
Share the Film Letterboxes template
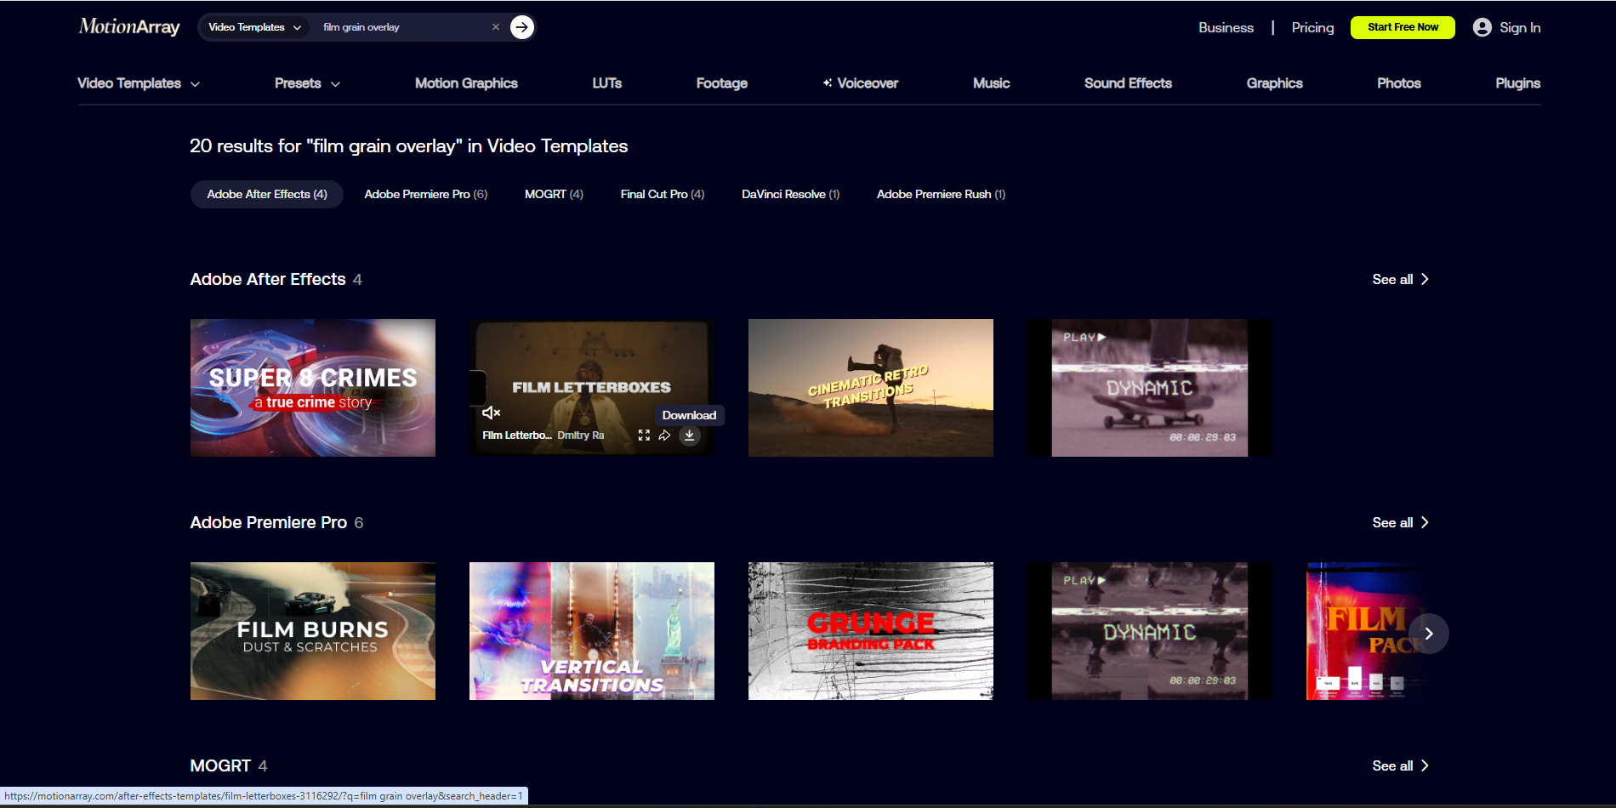(666, 435)
